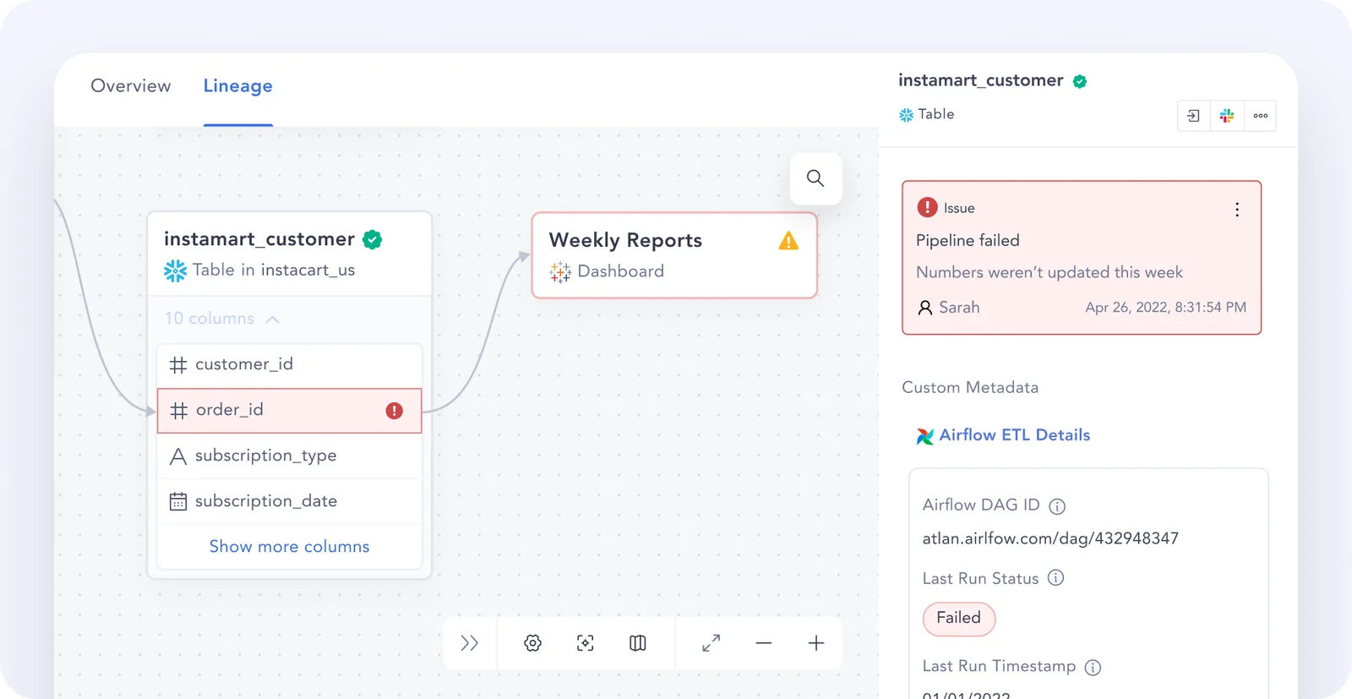The image size is (1352, 699).
Task: Zoom out with the minus icon
Action: click(x=764, y=643)
